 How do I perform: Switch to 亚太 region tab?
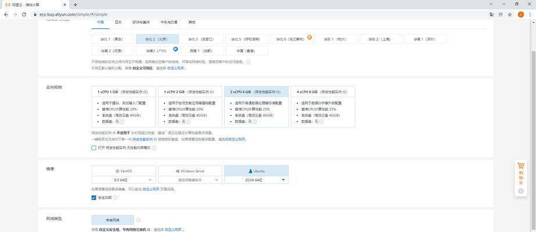[x=118, y=22]
